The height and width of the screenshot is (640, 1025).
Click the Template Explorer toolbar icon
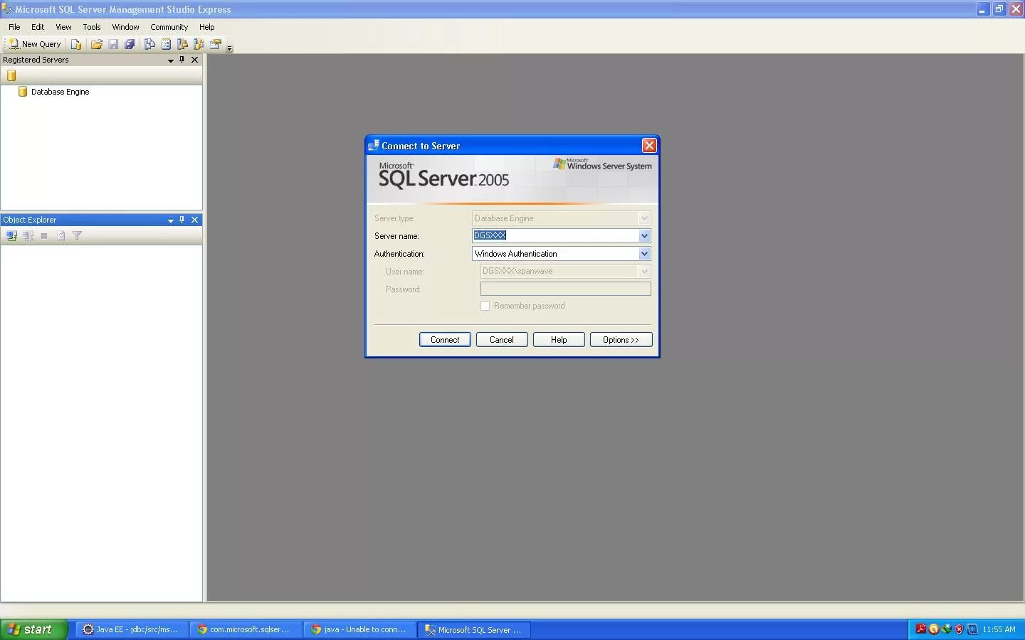199,44
